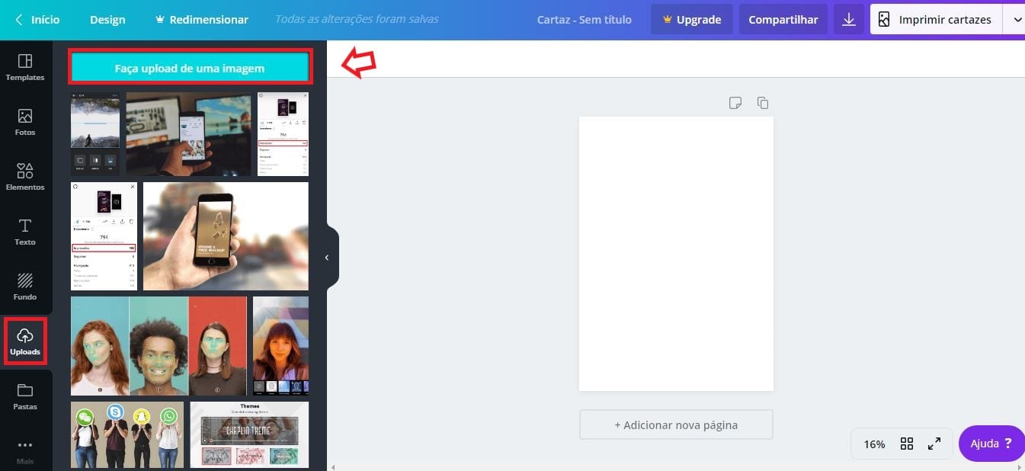Image resolution: width=1025 pixels, height=471 pixels.
Task: Enter fullscreen with the expand arrows icon
Action: 934,443
